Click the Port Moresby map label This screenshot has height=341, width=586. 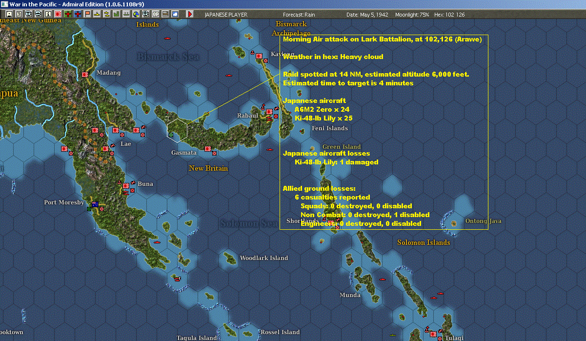pyautogui.click(x=64, y=202)
